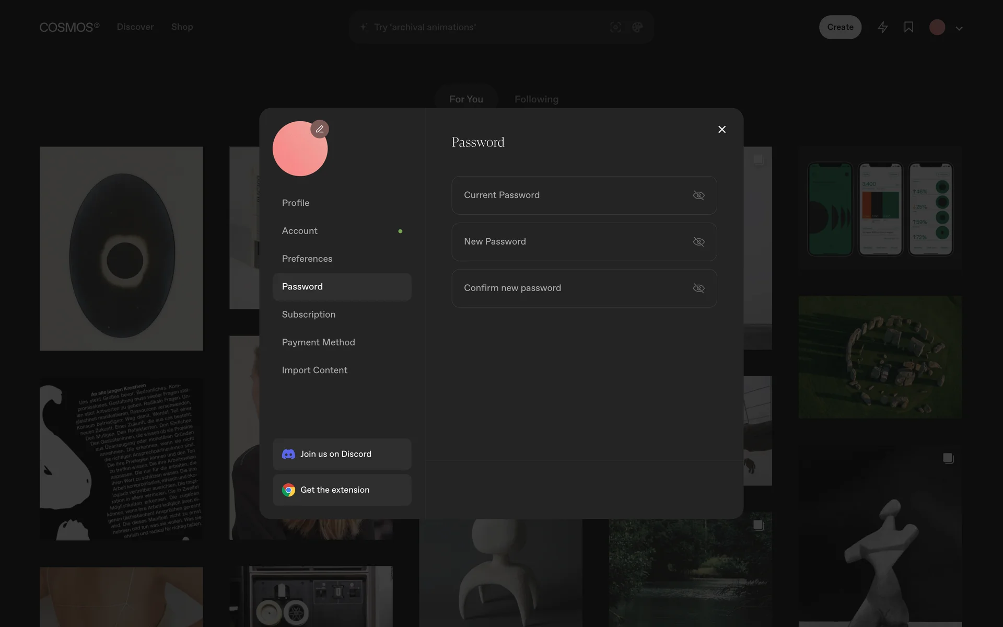Open the Subscription settings section
This screenshot has height=627, width=1003.
pos(309,315)
